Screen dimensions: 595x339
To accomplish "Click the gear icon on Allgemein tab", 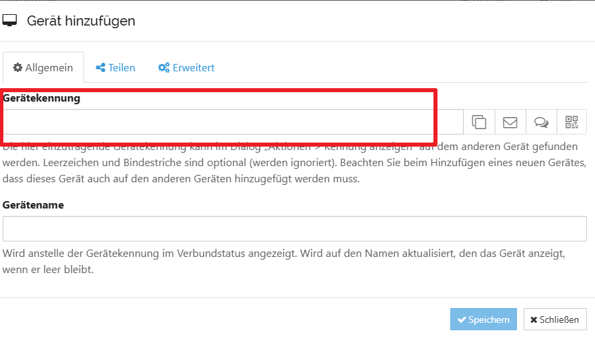I will click(18, 67).
